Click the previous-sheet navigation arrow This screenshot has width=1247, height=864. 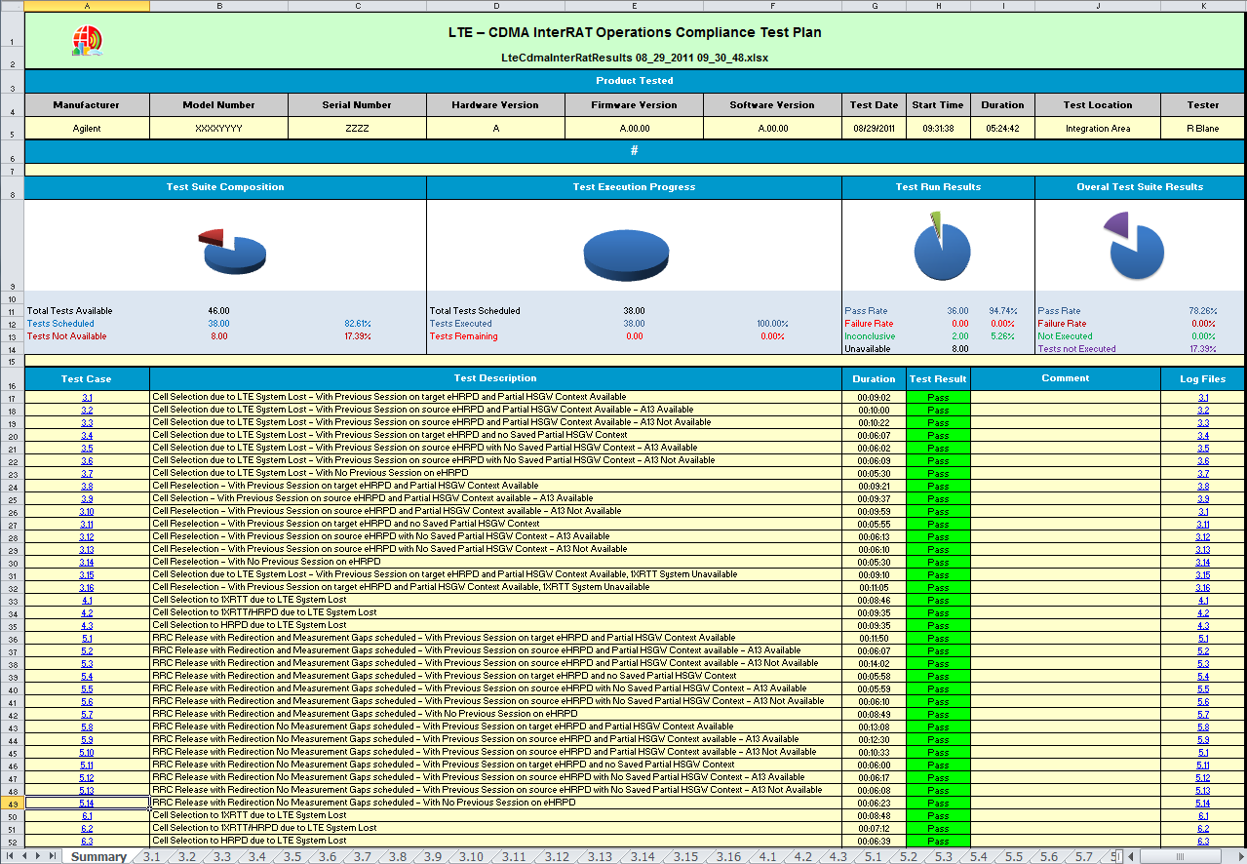pyautogui.click(x=24, y=856)
